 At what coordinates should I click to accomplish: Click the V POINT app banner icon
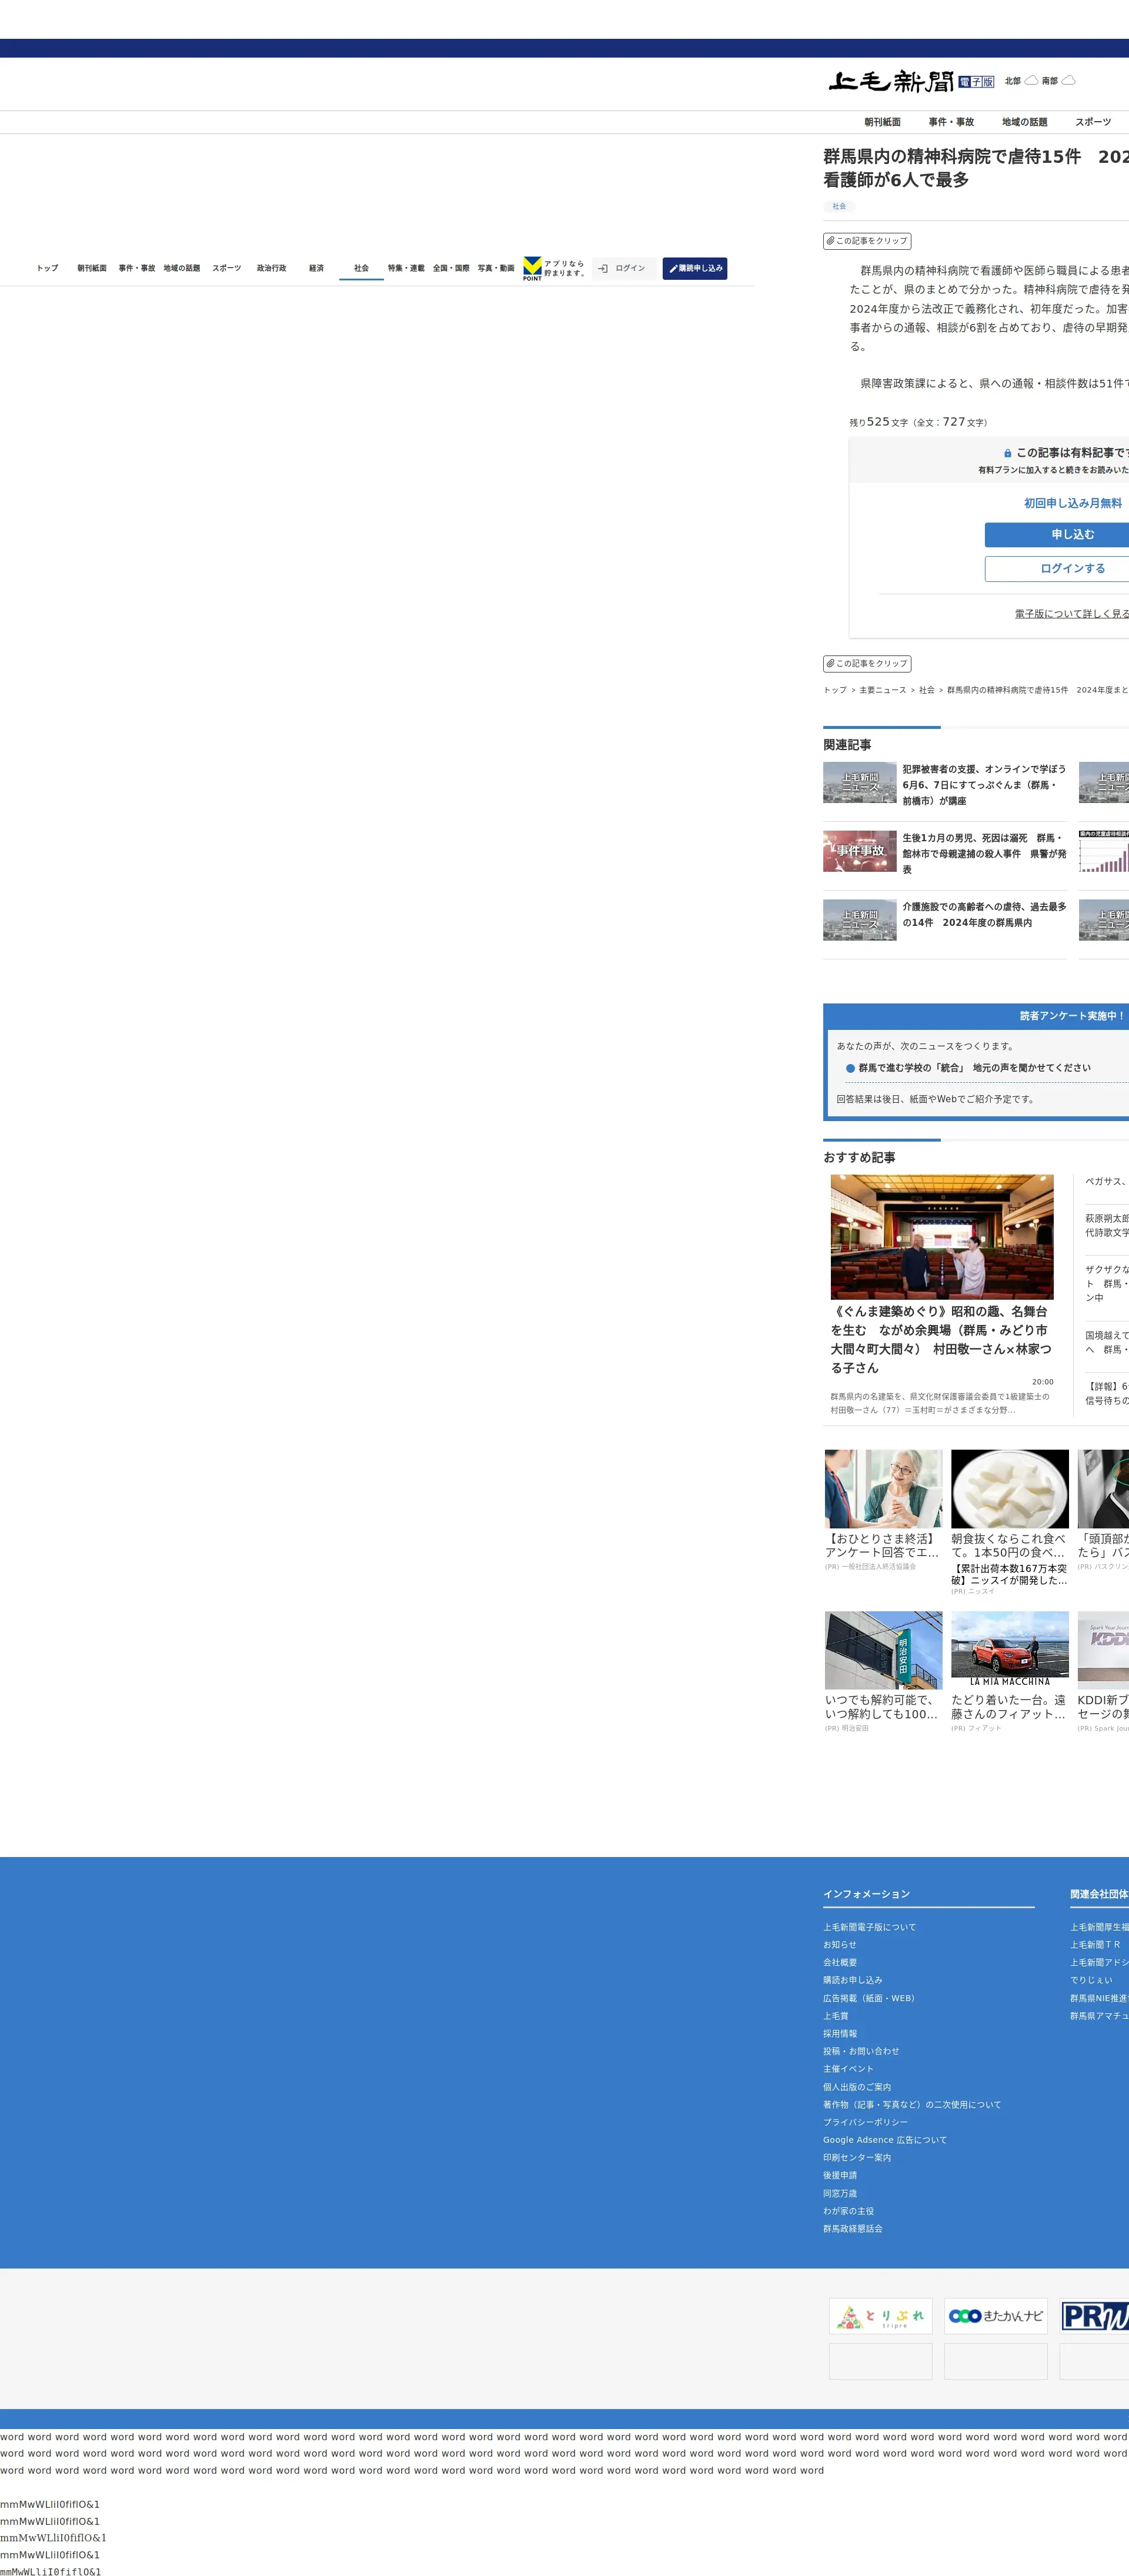533,268
